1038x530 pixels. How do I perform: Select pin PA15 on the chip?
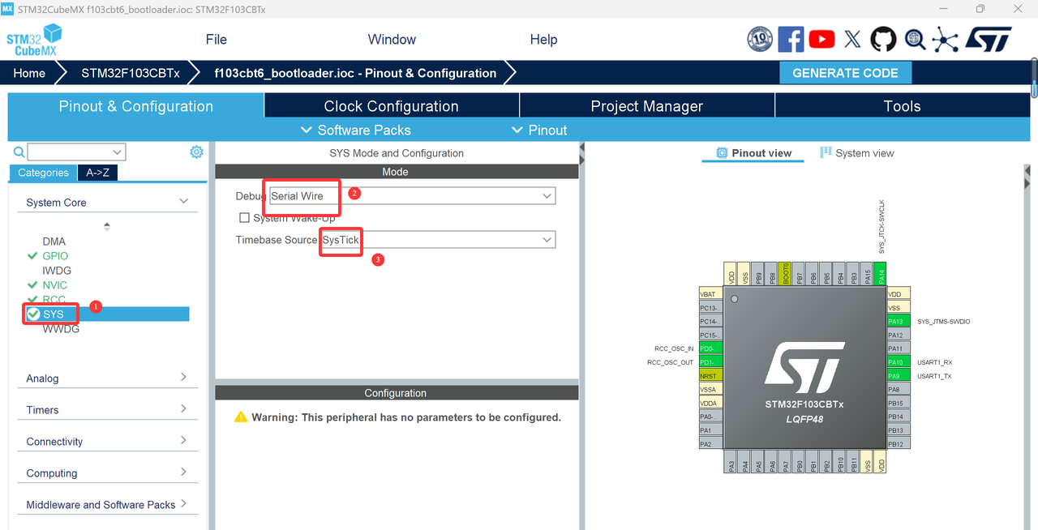pyautogui.click(x=867, y=273)
